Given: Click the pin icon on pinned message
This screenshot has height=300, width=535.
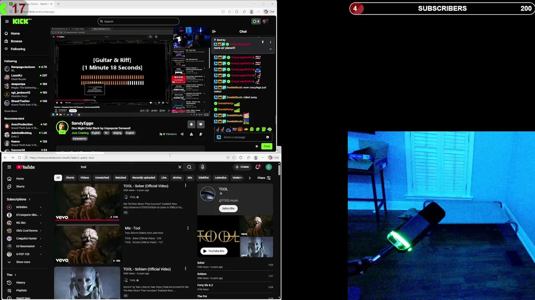Looking at the screenshot, I should [x=263, y=42].
